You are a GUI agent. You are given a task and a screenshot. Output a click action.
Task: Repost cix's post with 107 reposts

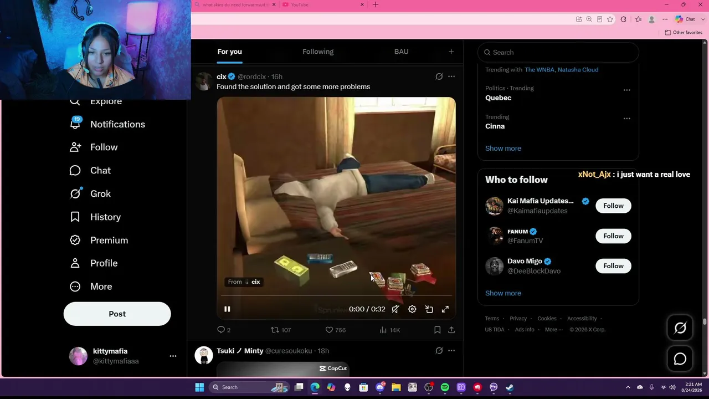281,330
